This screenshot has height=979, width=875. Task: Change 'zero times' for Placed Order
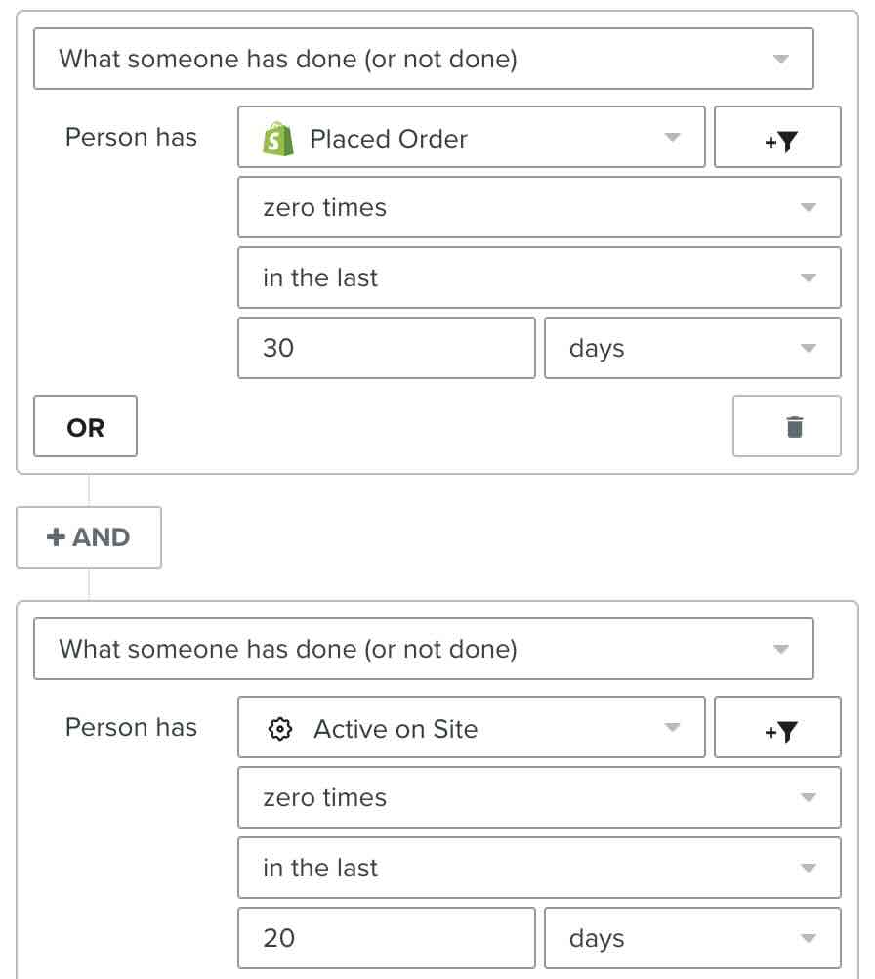click(539, 207)
